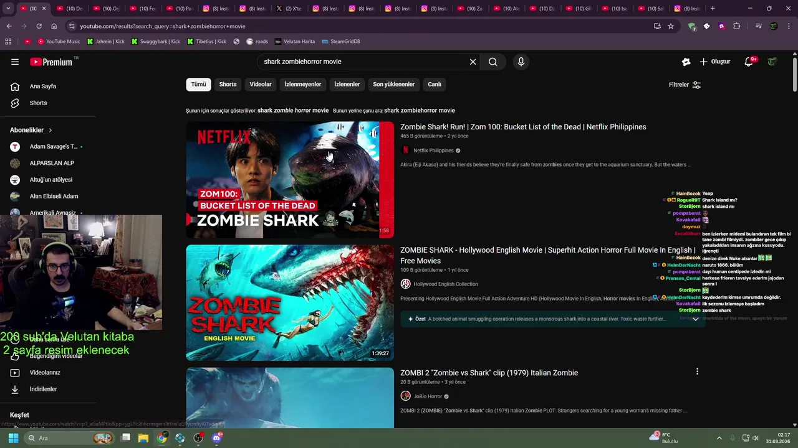Viewport: 798px width, 448px height.
Task: Click the browser home button
Action: pos(54,26)
